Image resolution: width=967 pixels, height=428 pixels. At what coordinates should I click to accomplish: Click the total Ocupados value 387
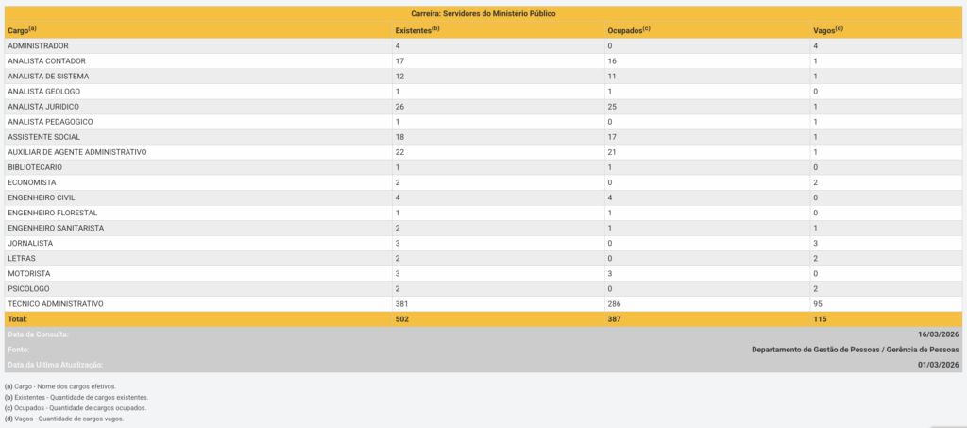point(615,319)
